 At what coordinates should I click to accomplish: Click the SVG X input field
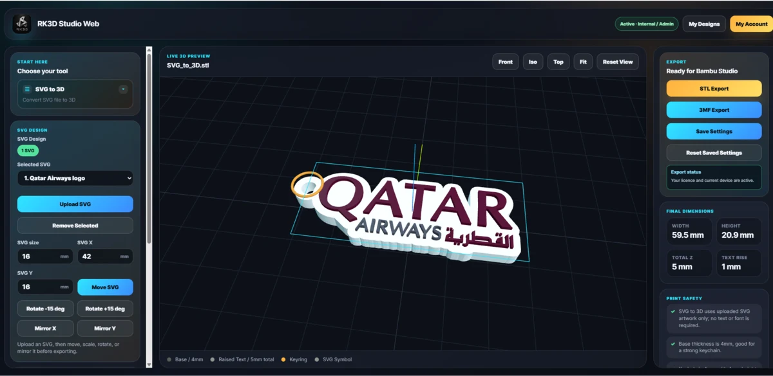click(105, 256)
